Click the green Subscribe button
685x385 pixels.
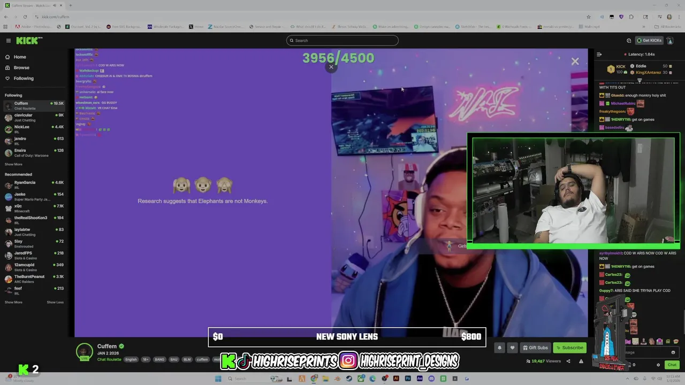pyautogui.click(x=569, y=348)
